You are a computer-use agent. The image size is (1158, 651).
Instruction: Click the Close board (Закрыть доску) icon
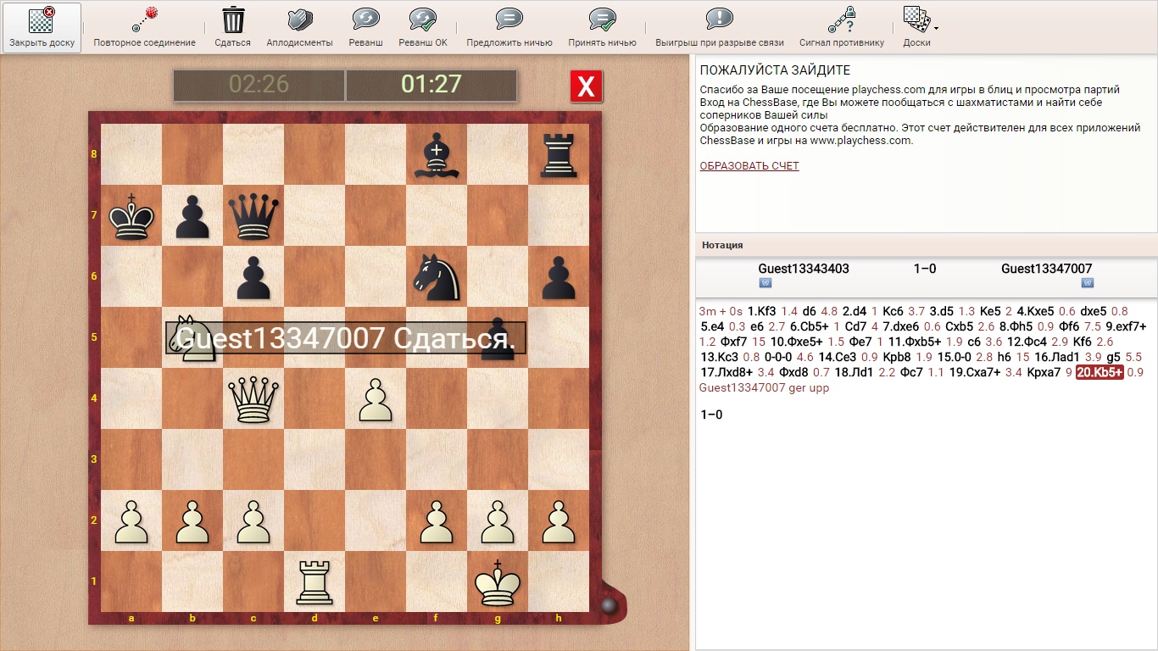(x=42, y=21)
